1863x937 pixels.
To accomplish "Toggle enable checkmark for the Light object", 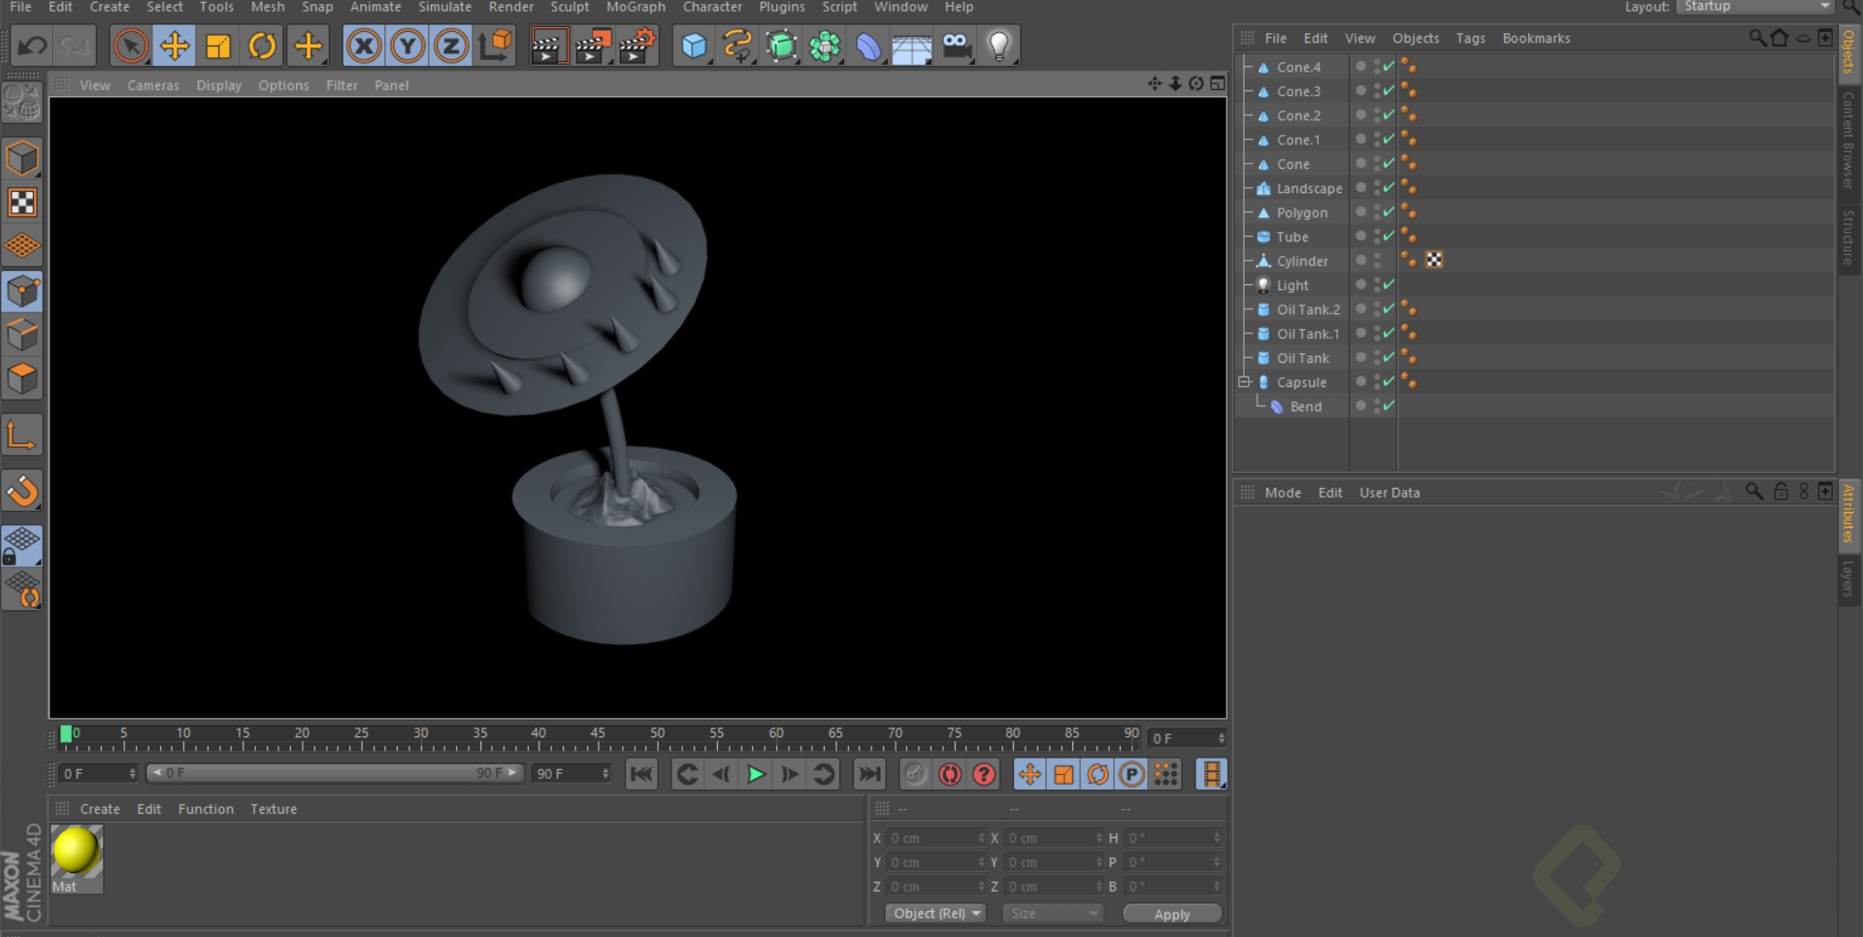I will click(x=1389, y=285).
